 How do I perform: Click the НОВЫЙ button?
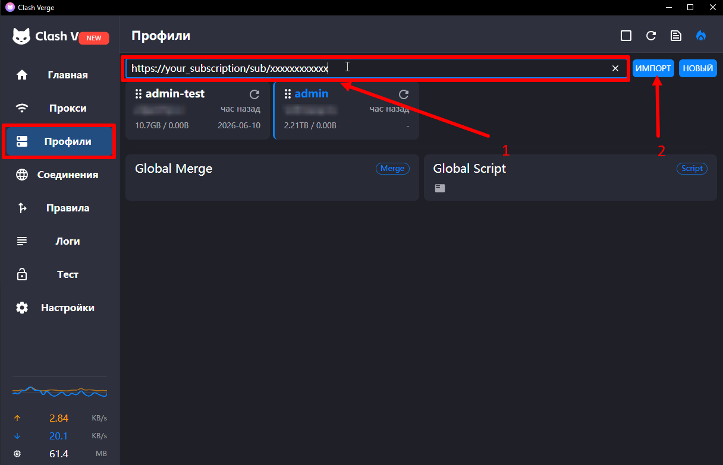coord(698,68)
